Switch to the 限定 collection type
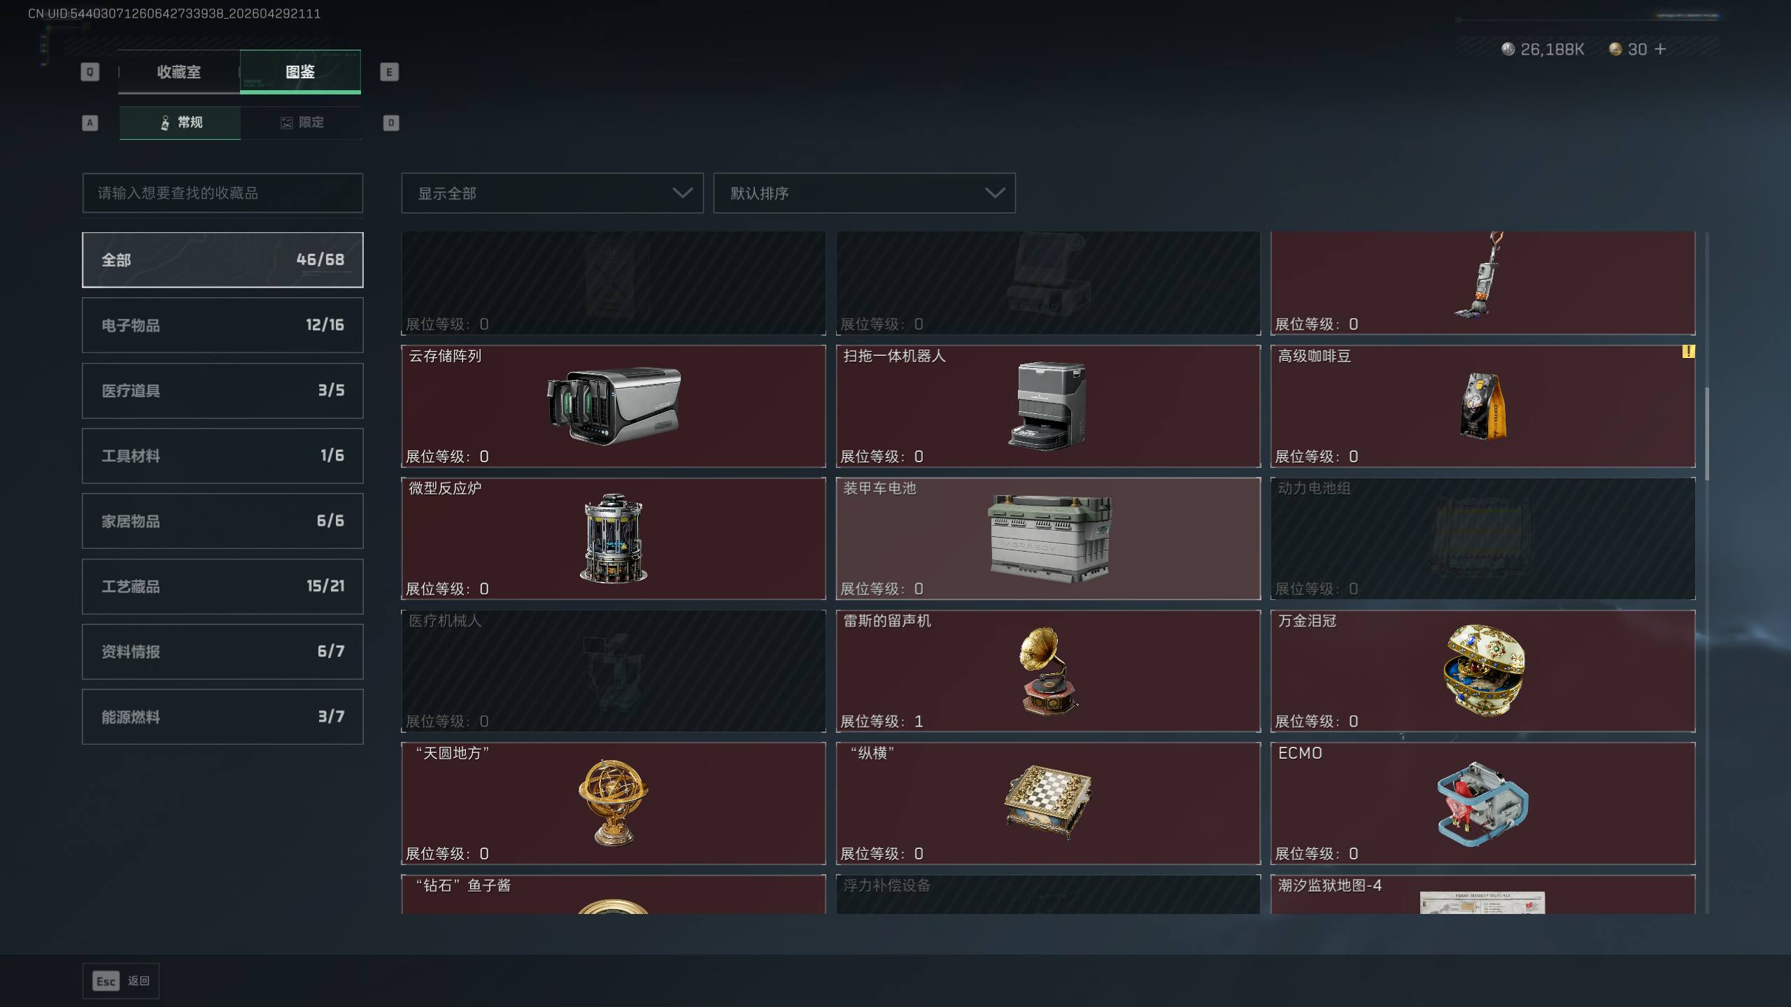Image resolution: width=1791 pixels, height=1007 pixels. [302, 123]
